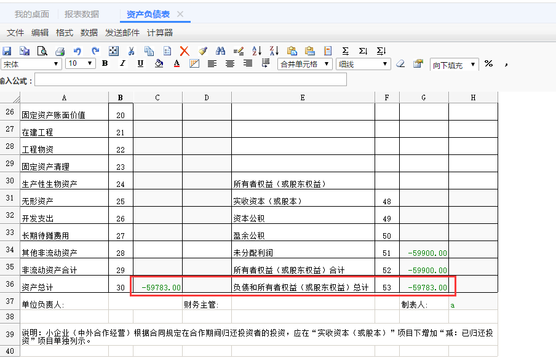The height and width of the screenshot is (358, 556).
Task: Click the printer icon to print
Action: point(60,51)
